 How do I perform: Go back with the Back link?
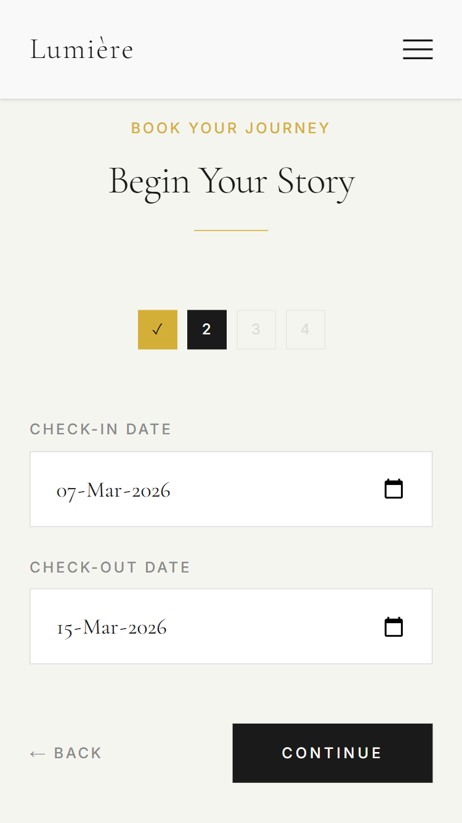[66, 753]
